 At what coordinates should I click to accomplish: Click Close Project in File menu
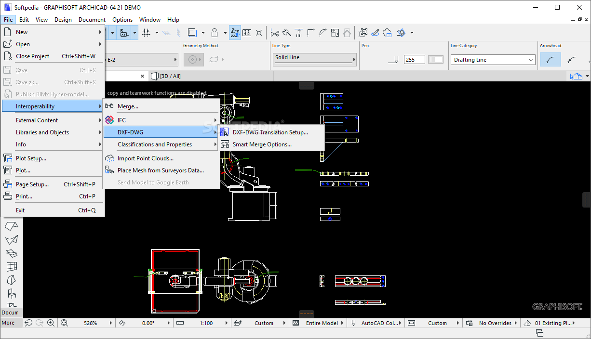coord(53,56)
